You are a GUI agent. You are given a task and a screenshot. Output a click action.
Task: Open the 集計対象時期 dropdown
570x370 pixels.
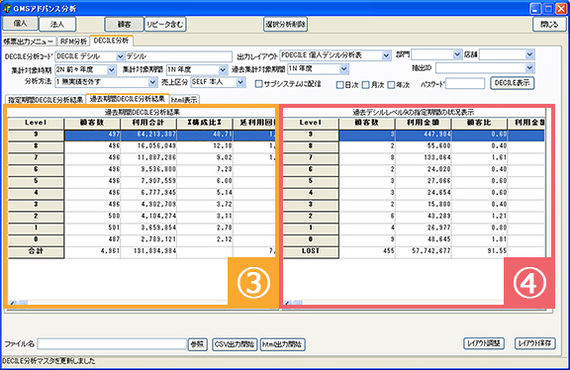112,69
